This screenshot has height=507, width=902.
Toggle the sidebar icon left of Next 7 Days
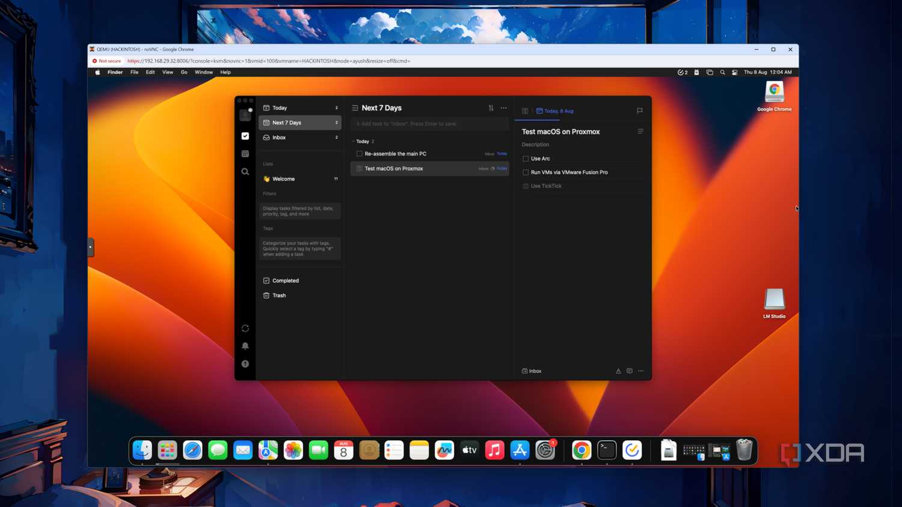tap(355, 108)
